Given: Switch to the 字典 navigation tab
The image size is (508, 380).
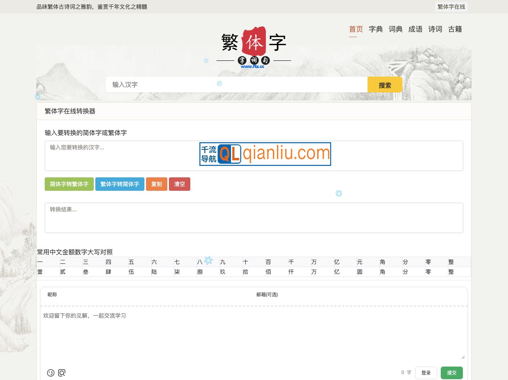Looking at the screenshot, I should [x=375, y=29].
